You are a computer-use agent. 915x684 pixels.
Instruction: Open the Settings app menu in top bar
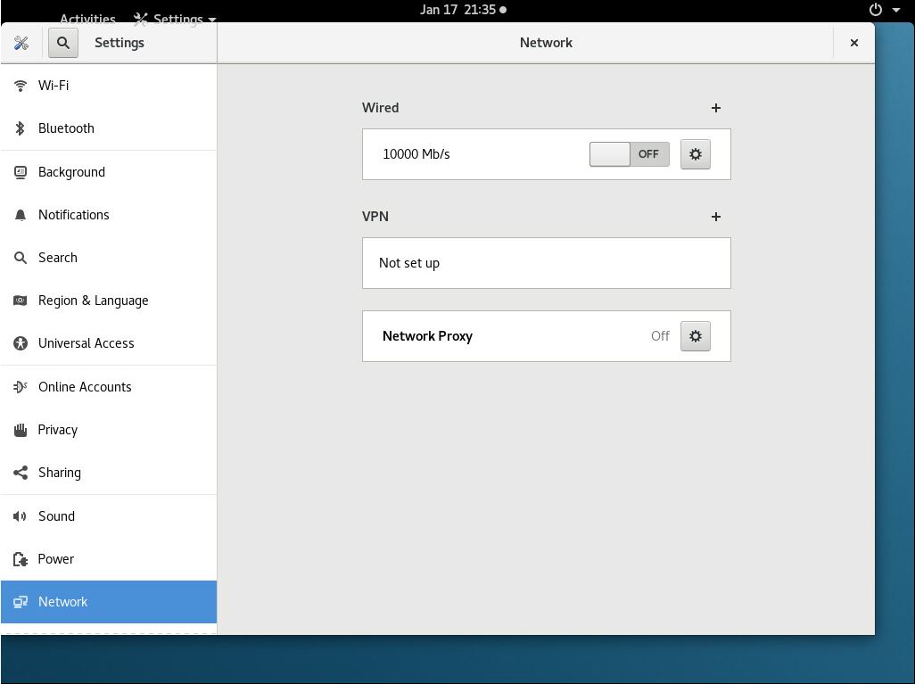(175, 19)
